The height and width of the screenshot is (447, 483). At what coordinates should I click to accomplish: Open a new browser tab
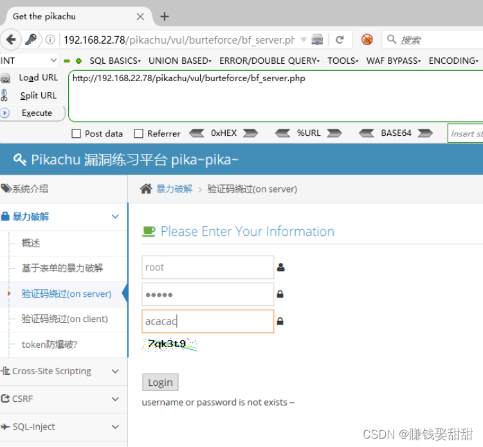(x=165, y=16)
